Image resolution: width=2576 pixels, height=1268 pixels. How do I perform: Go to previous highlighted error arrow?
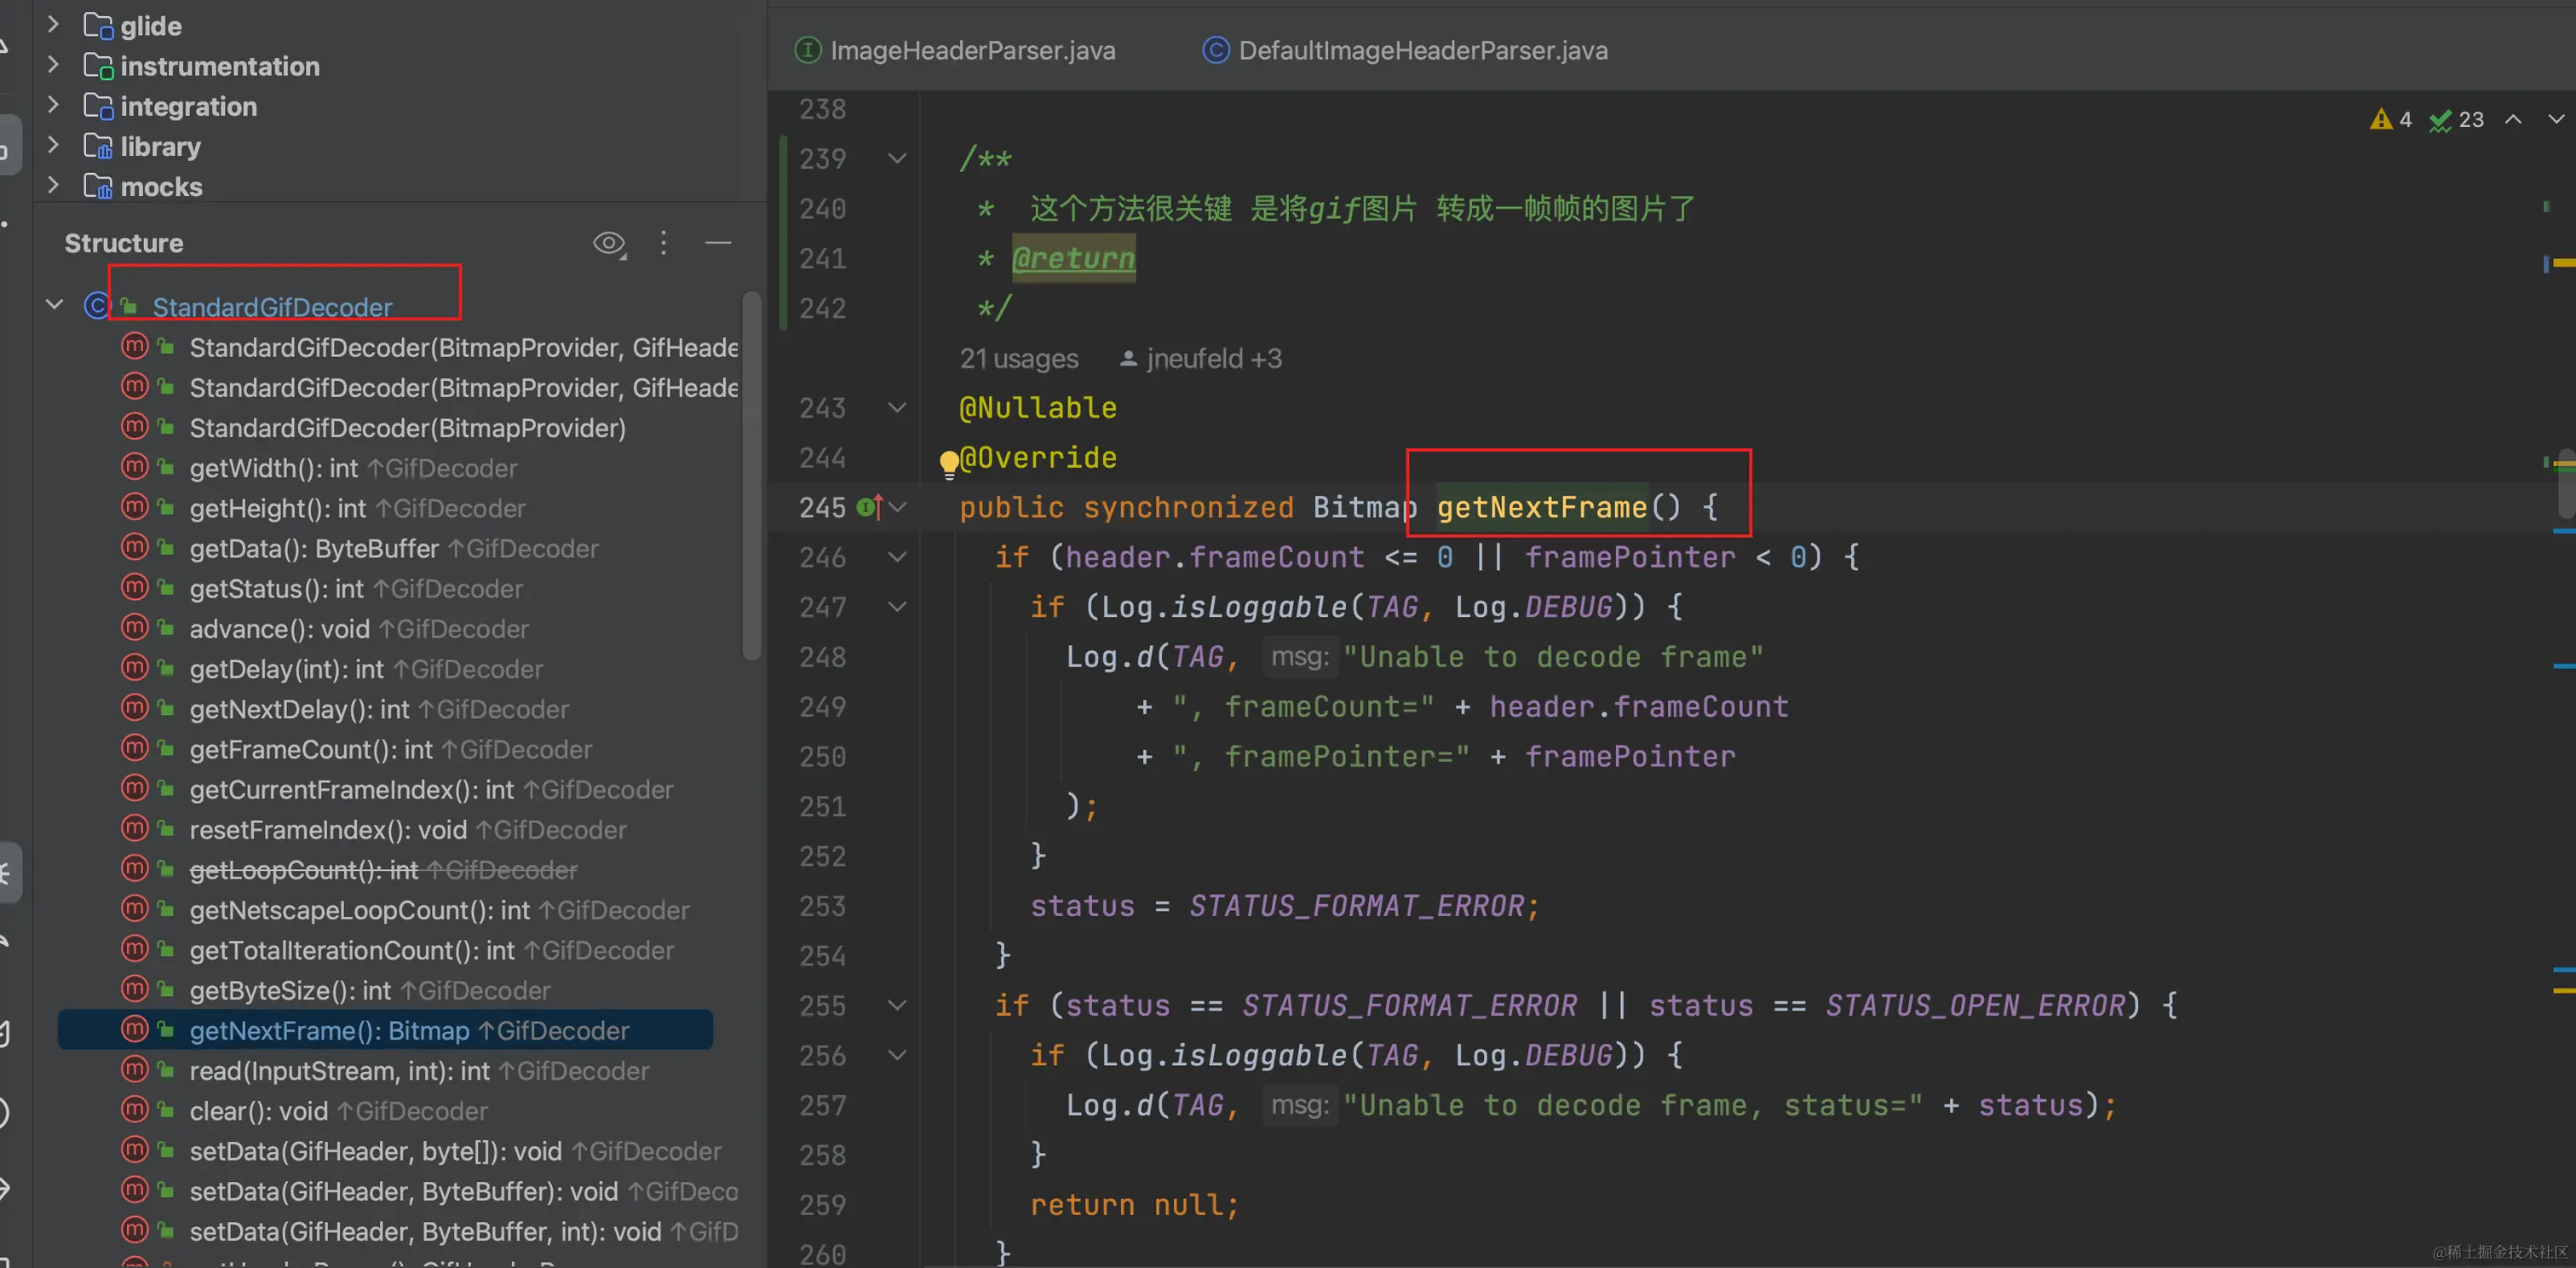point(2513,120)
